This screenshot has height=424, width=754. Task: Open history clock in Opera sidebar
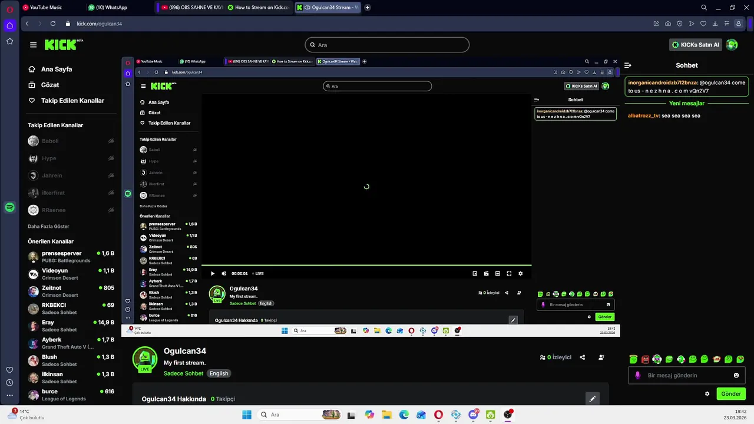[x=10, y=383]
